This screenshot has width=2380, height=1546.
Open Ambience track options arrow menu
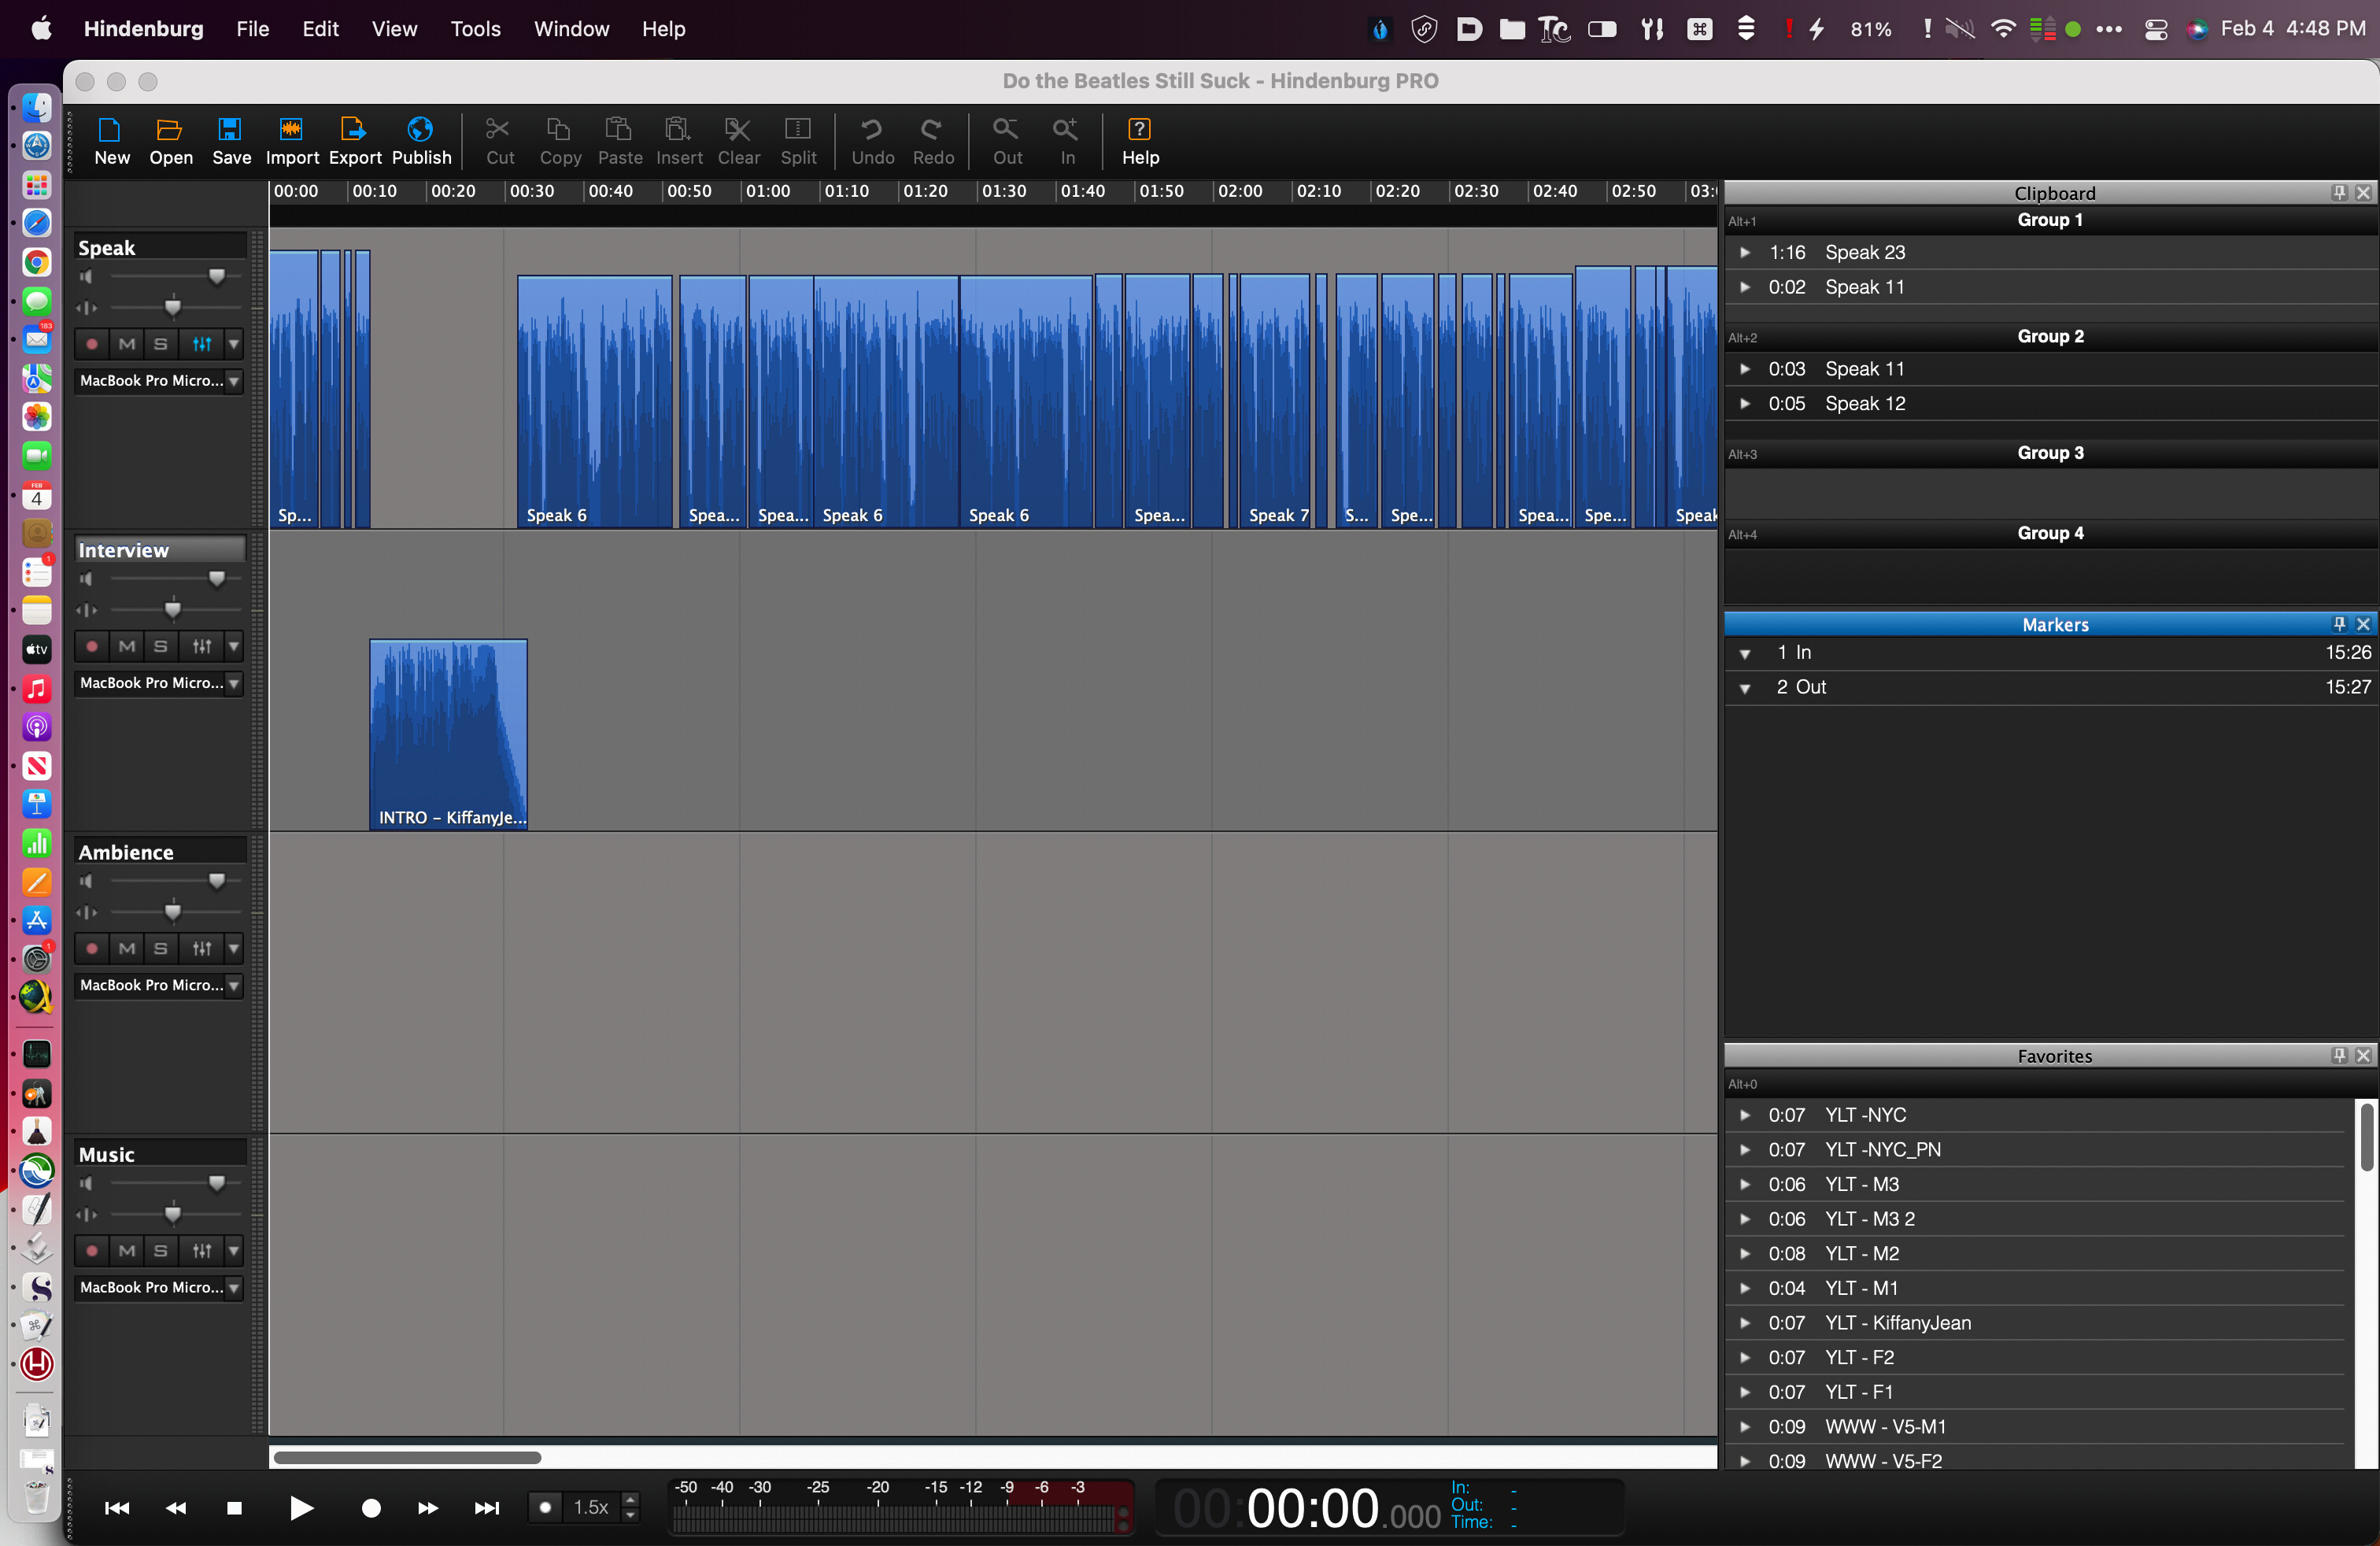coord(234,948)
